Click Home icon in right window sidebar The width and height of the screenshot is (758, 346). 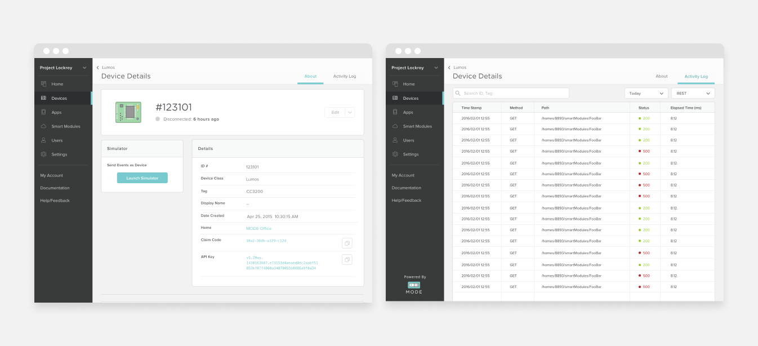(x=395, y=84)
